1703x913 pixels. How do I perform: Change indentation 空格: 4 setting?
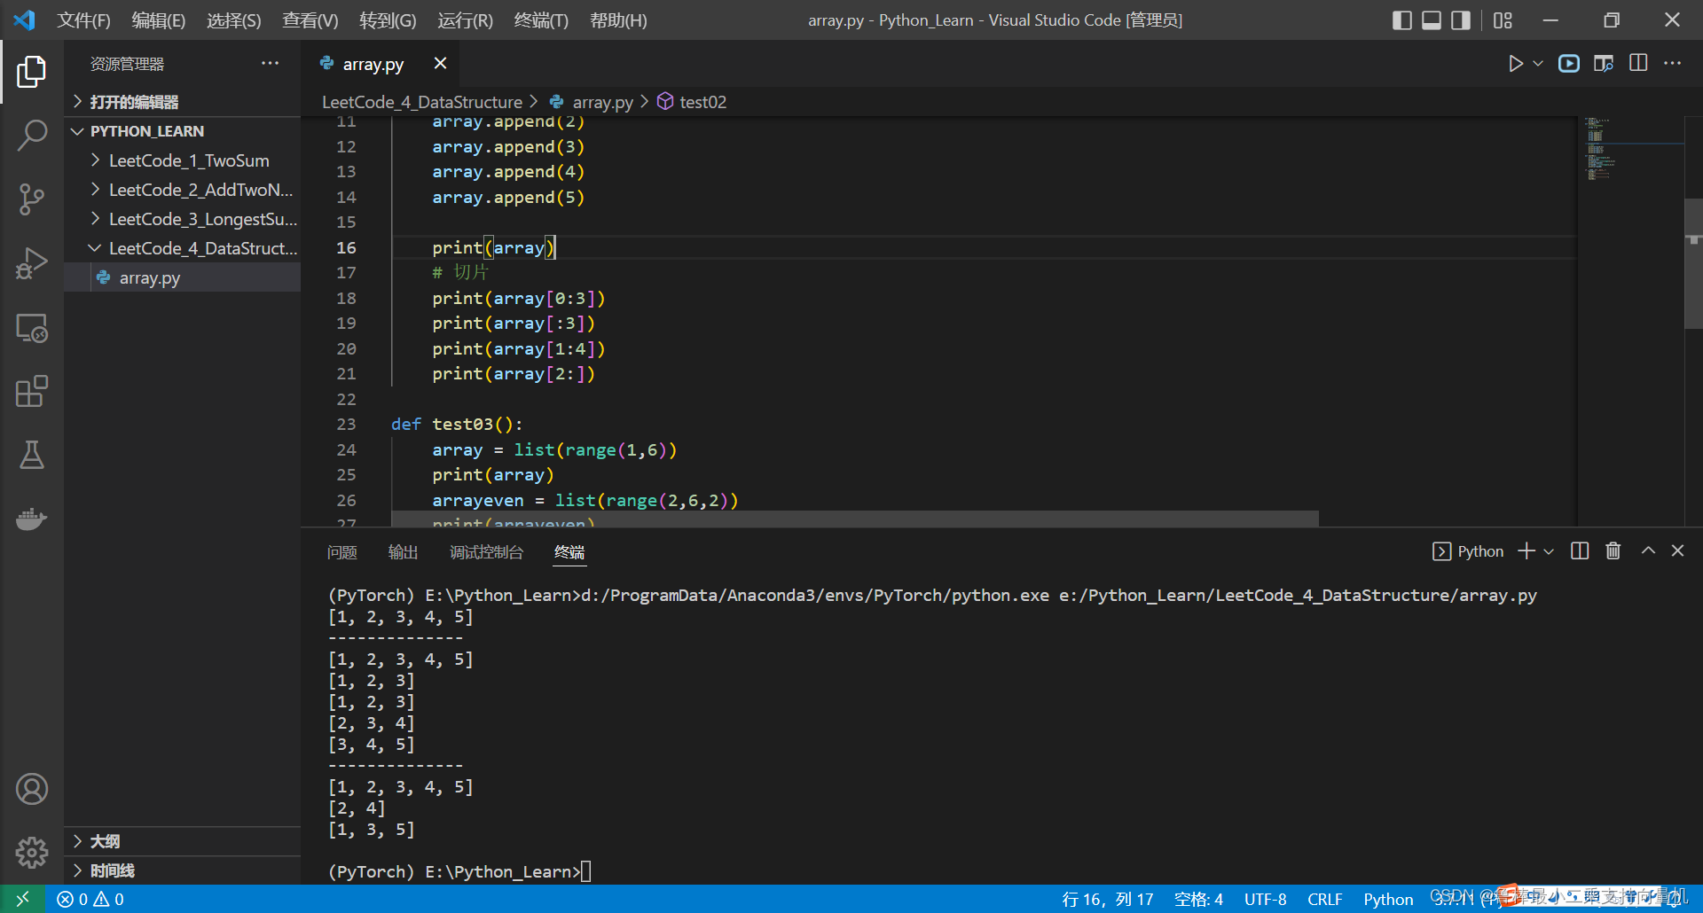(x=1198, y=899)
